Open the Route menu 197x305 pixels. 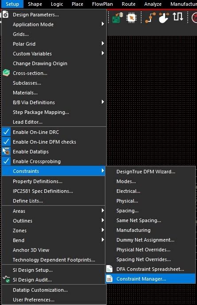coord(128,4)
